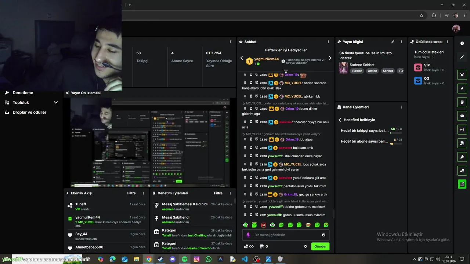Focus the Bir mesaj gönderin input field
This screenshot has height=264, width=470.
point(286,235)
